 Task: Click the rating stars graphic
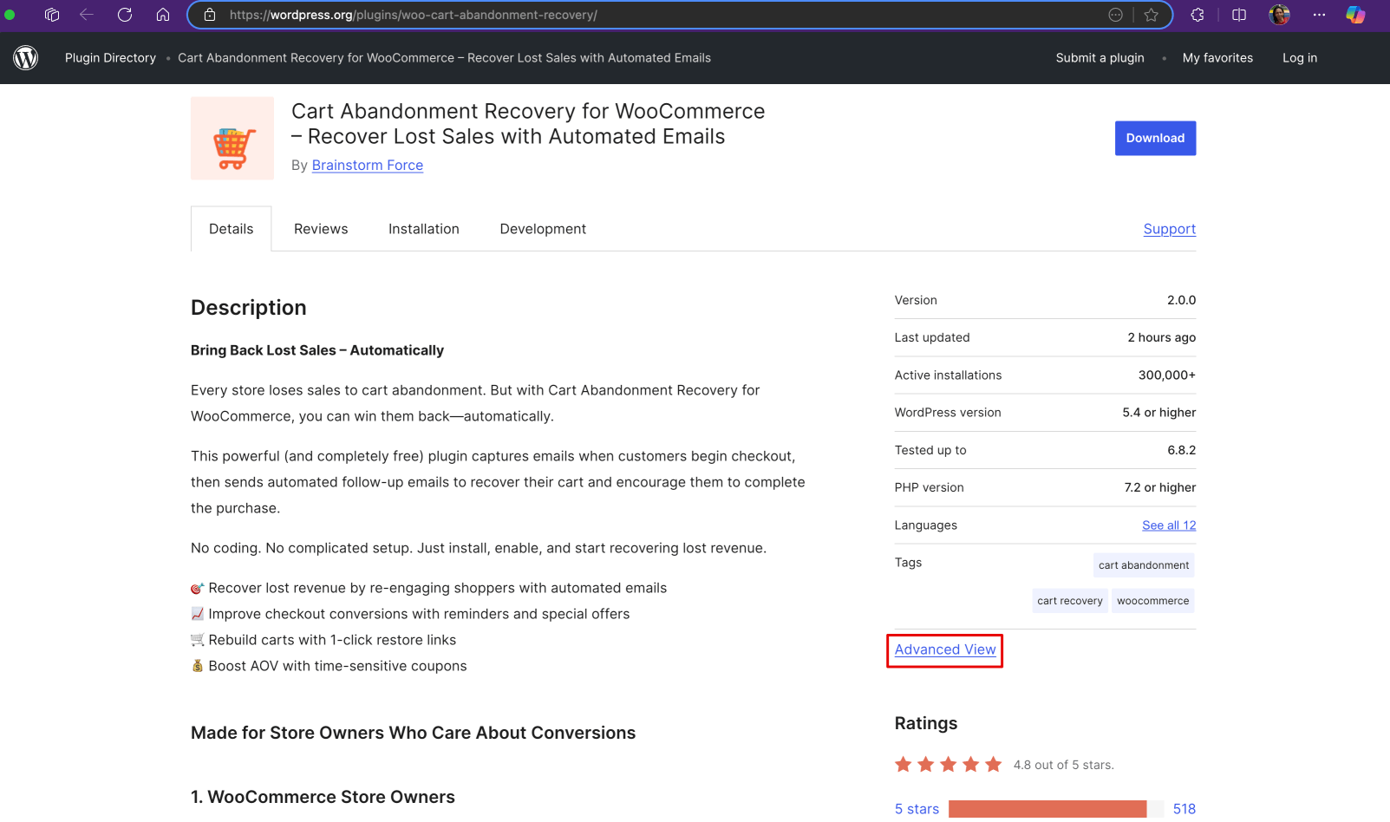coord(949,765)
